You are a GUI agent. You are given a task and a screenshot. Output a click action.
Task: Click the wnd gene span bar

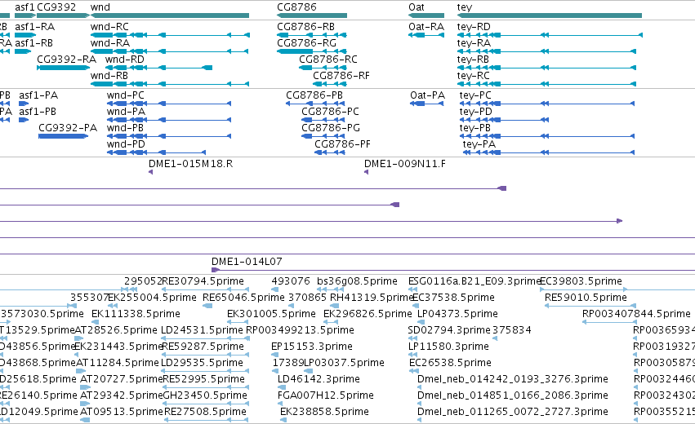[x=170, y=15]
